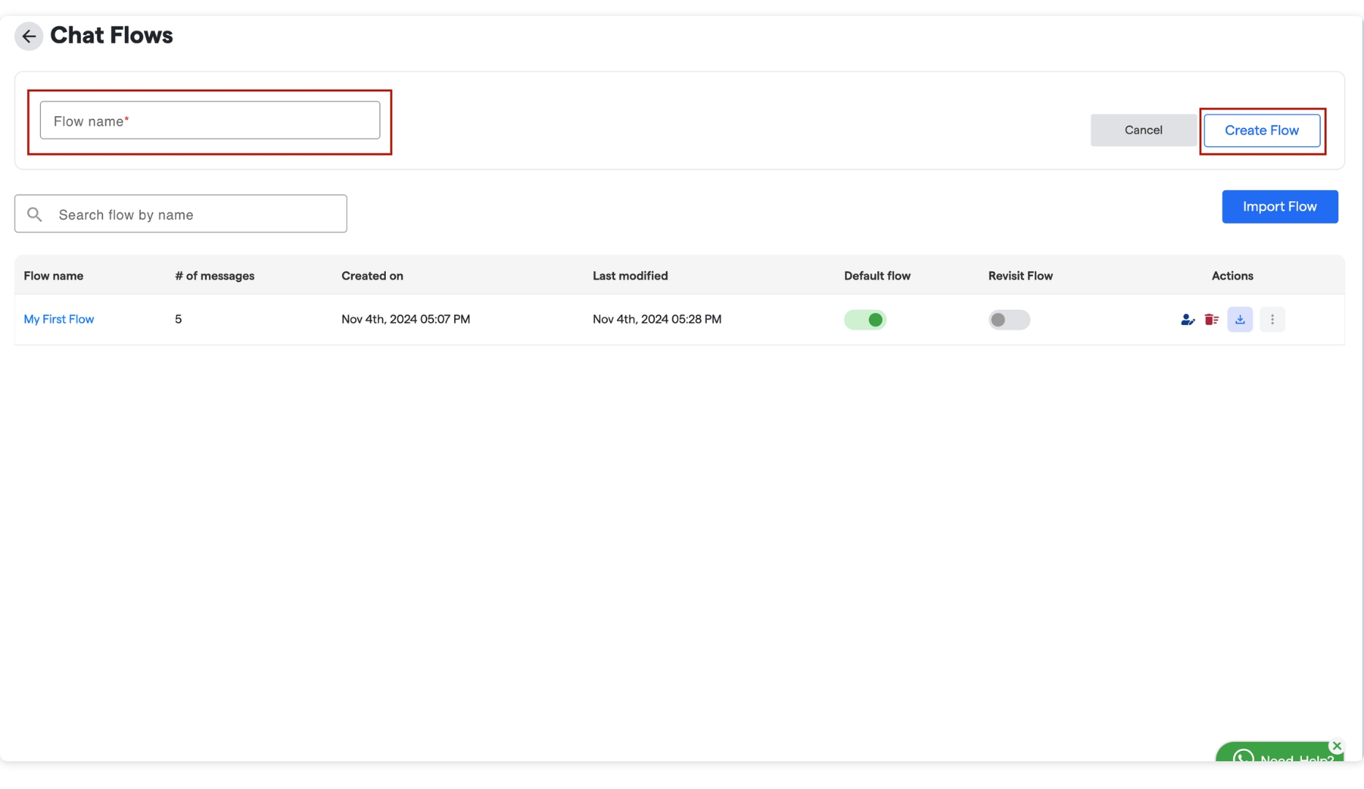Image resolution: width=1364 pixels, height=789 pixels.
Task: Click the Create Flow button
Action: (x=1262, y=131)
